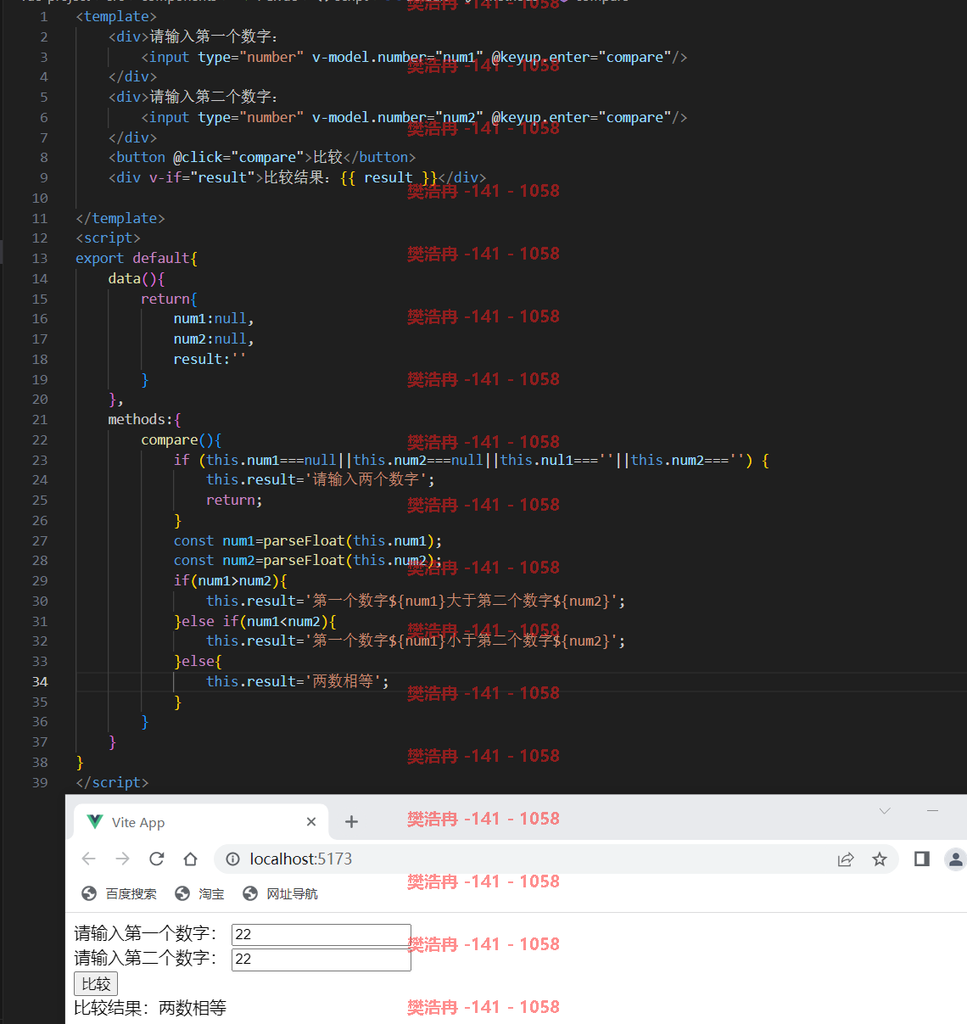Click the browser forward arrow
967x1024 pixels.
(x=122, y=859)
